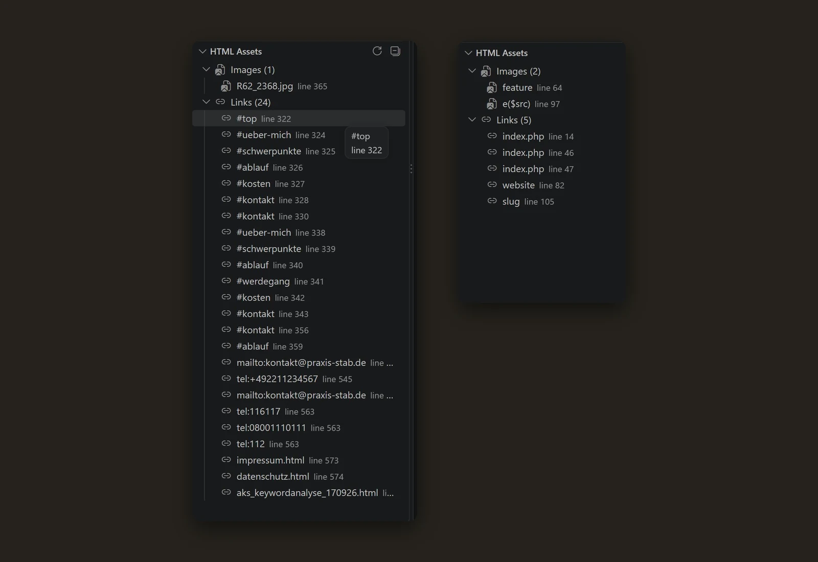Select #ueber-mich line 338 entry
This screenshot has height=562, width=818.
[299, 232]
